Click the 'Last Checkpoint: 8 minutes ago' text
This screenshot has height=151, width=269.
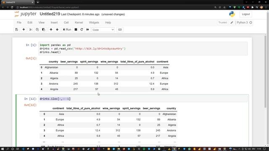coord(80,14)
